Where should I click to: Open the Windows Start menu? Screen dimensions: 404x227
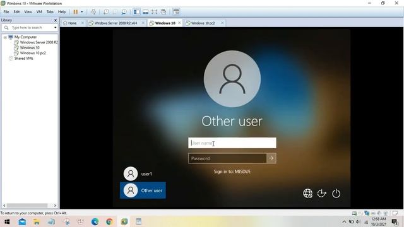click(7, 221)
